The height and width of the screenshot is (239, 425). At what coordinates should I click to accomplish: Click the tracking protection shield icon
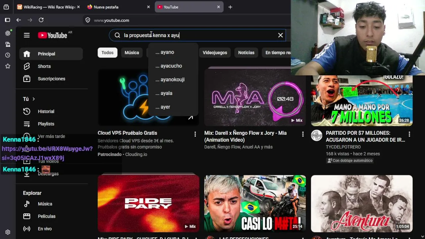[88, 20]
